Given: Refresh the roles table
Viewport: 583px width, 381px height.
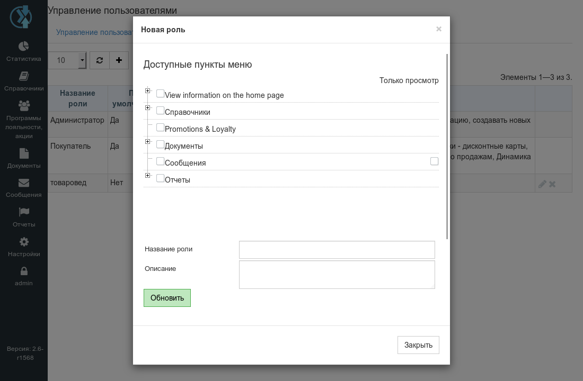Looking at the screenshot, I should [x=100, y=60].
